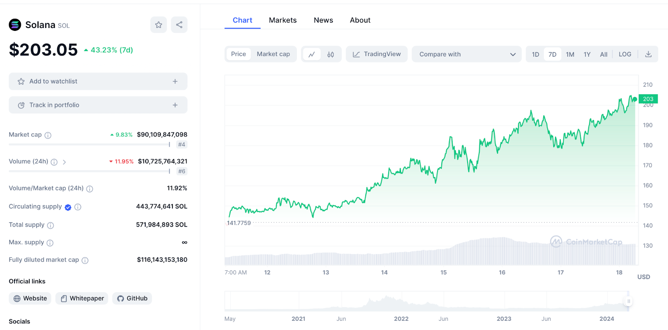The width and height of the screenshot is (668, 330).
Task: Select the 1D time range
Action: (x=536, y=54)
